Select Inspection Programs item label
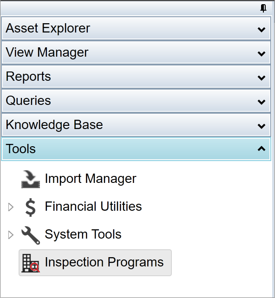This screenshot has width=275, height=298. [x=104, y=262]
